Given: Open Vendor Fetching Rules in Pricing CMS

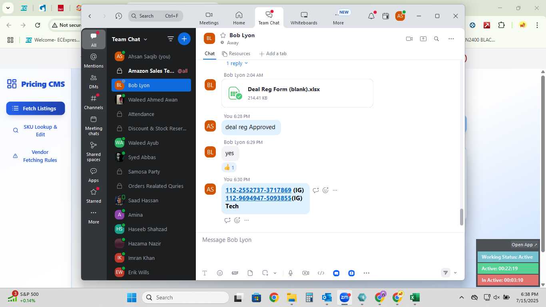Looking at the screenshot, I should (x=36, y=156).
